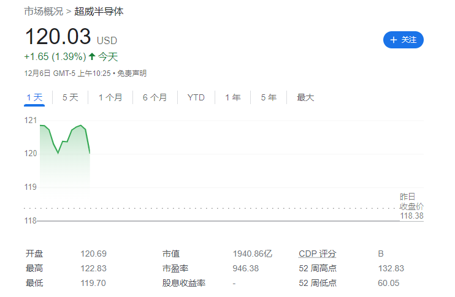
Task: Open the 市场概况 breadcrumb link
Action: pyautogui.click(x=44, y=12)
